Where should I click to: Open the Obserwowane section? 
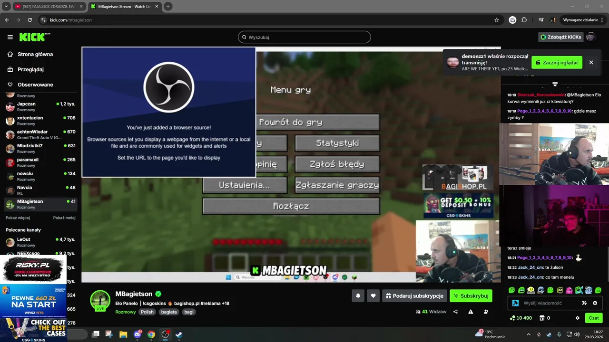pyautogui.click(x=35, y=85)
